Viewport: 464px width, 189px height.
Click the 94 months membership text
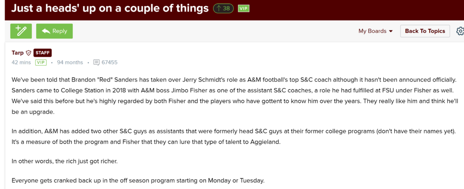70,63
